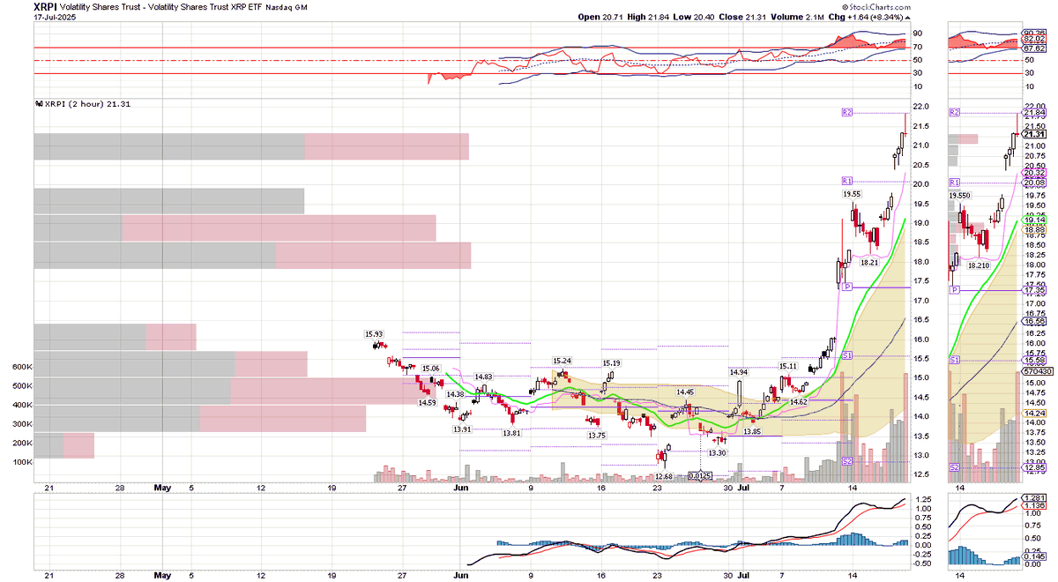Screen dimensions: 1058x582
Task: Click the 14.59 price annotation
Action: (427, 402)
